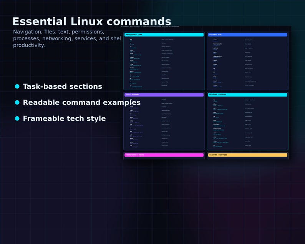The height and width of the screenshot is (244, 305).
Task: Open the Linux cheat sheet preview image
Action: [206, 93]
